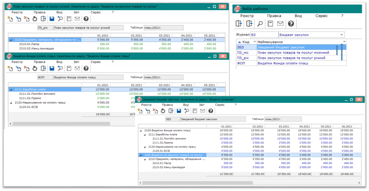This screenshot has width=369, height=191.
Task: Click the exit door icon in План закупок window
Action: (x=43, y=19)
